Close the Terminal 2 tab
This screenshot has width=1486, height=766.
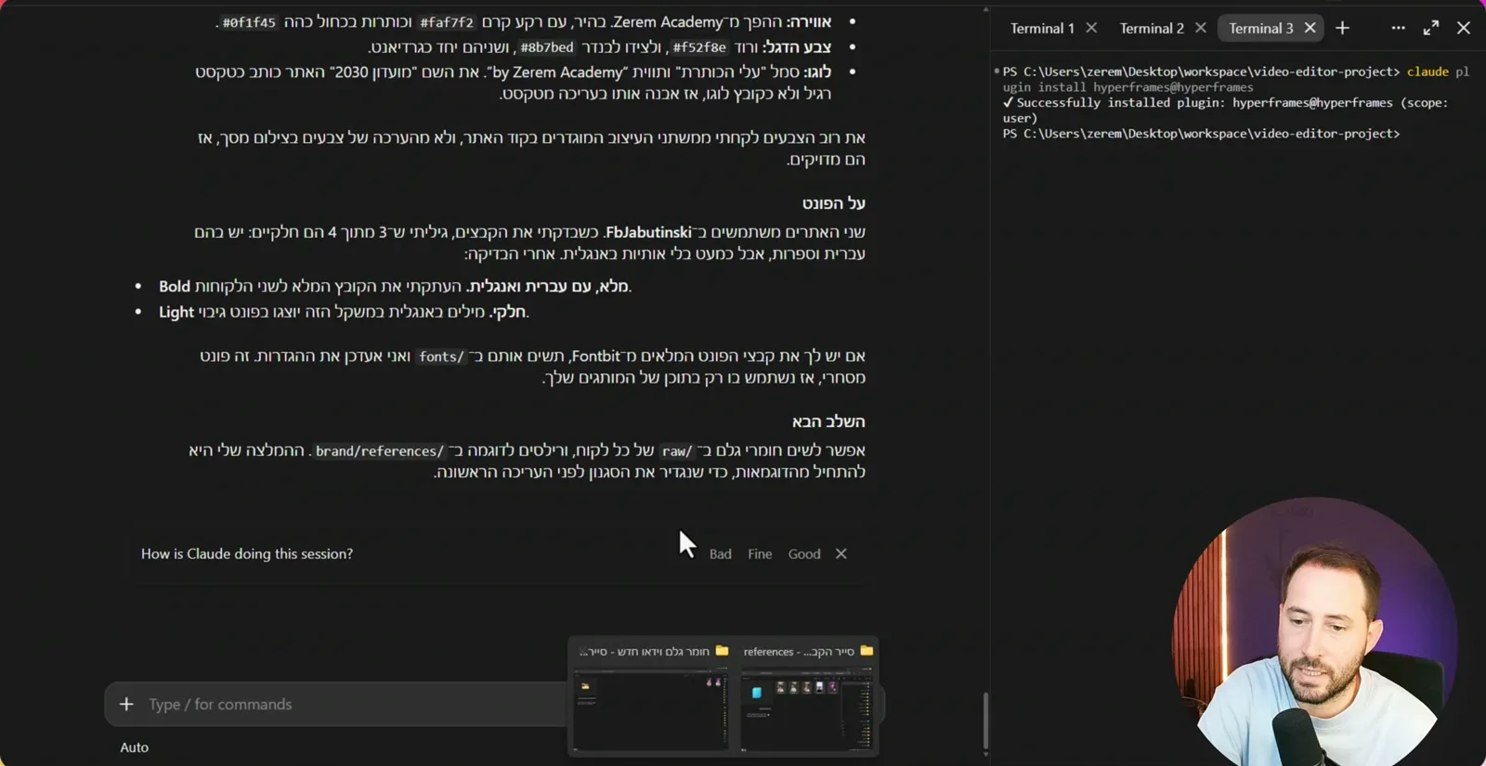[1201, 28]
